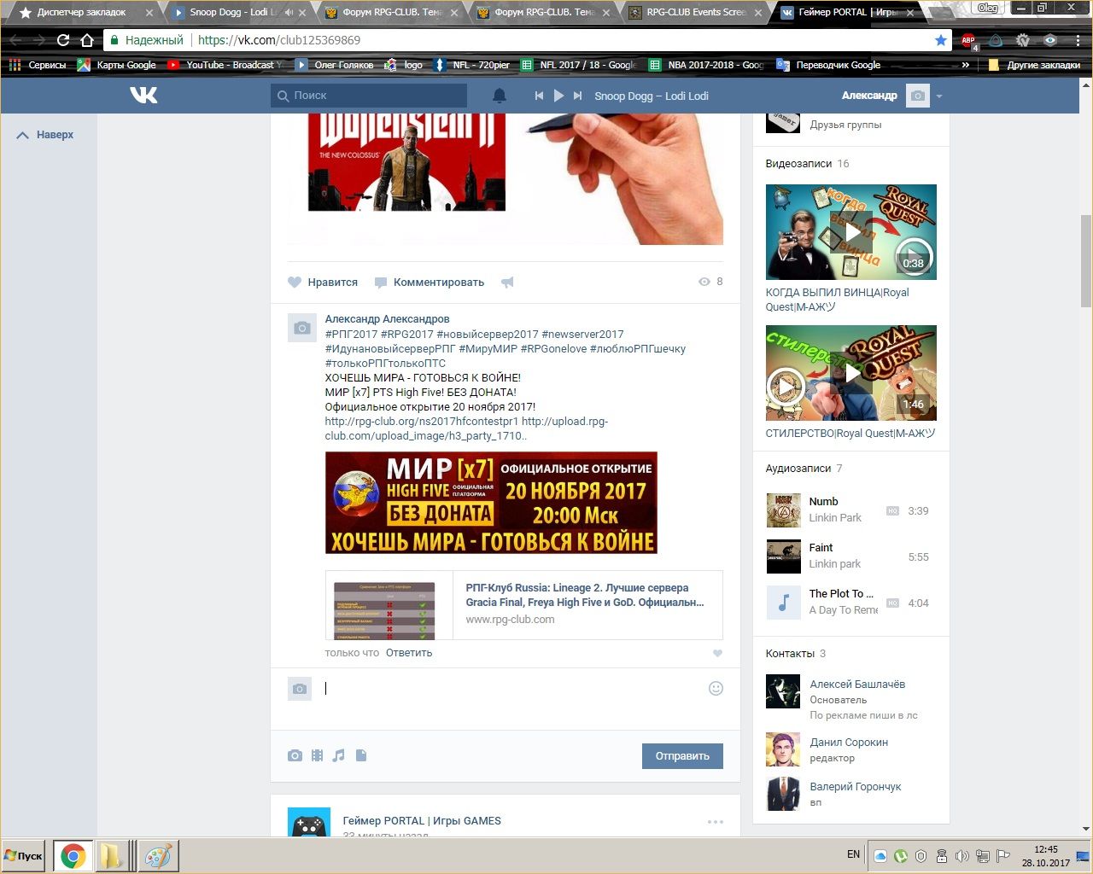Open the Карты Google bookmark

117,65
